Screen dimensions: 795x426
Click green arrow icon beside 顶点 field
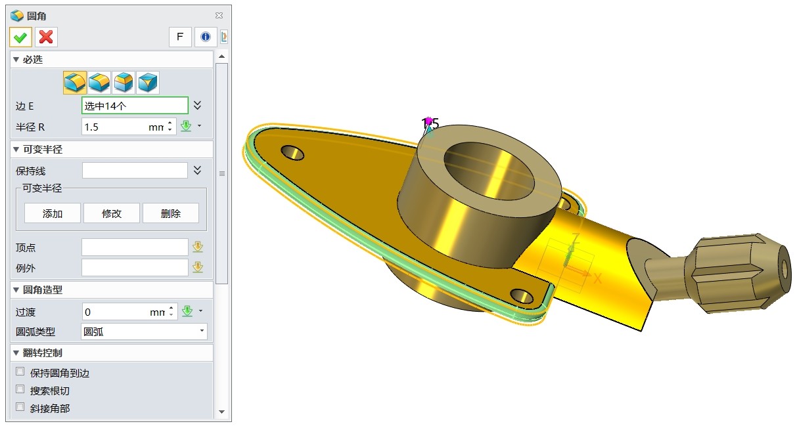click(x=198, y=247)
